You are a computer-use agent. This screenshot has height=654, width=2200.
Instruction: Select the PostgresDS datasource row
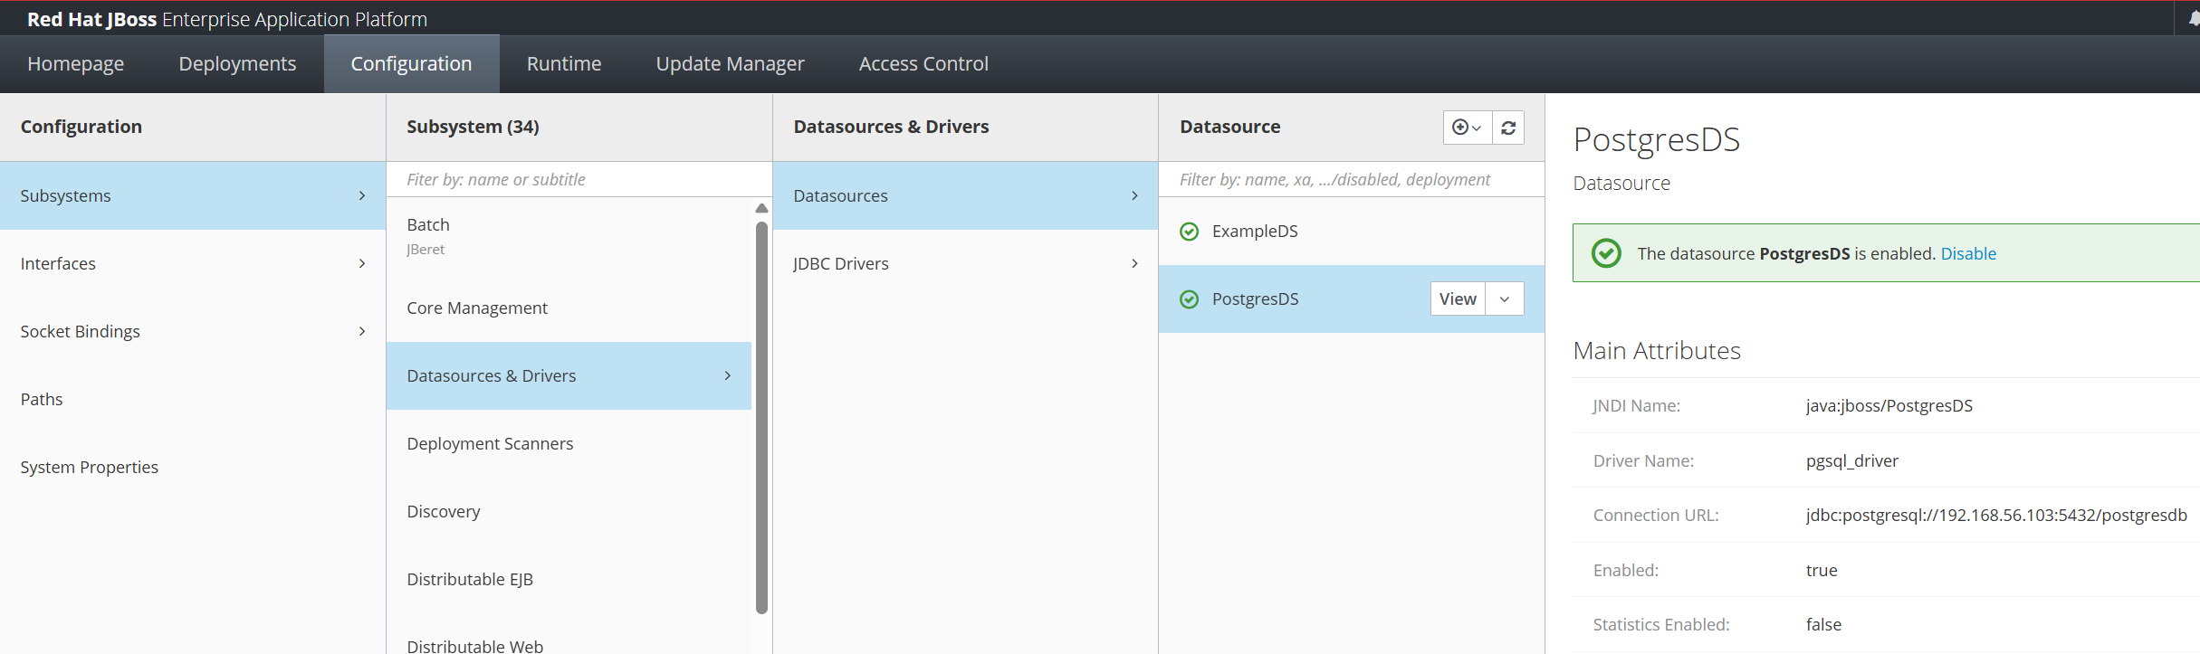click(x=1352, y=299)
